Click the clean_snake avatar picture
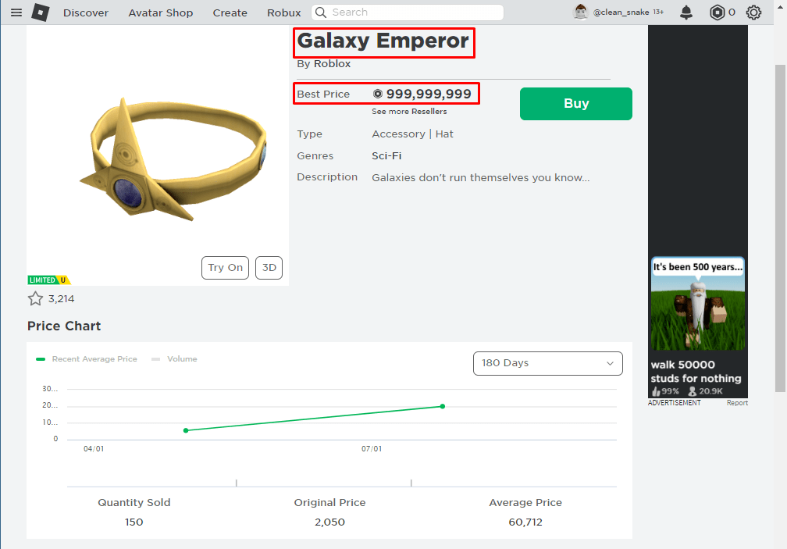This screenshot has width=787, height=549. (x=581, y=12)
